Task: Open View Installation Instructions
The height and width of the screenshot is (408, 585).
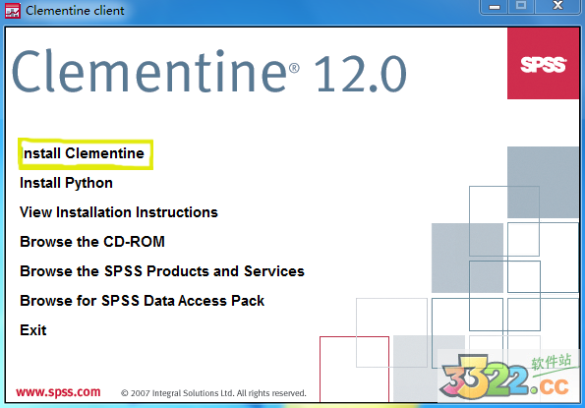Action: click(119, 212)
